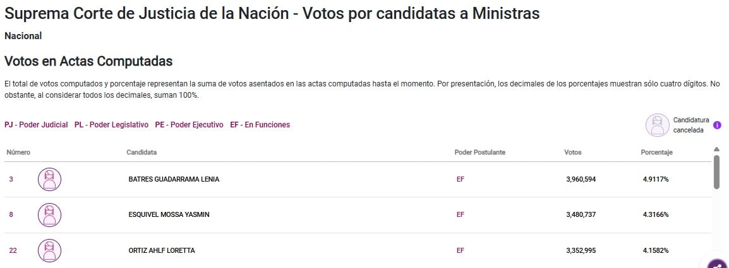Sort by the Número column header
The width and height of the screenshot is (729, 268).
[18, 153]
